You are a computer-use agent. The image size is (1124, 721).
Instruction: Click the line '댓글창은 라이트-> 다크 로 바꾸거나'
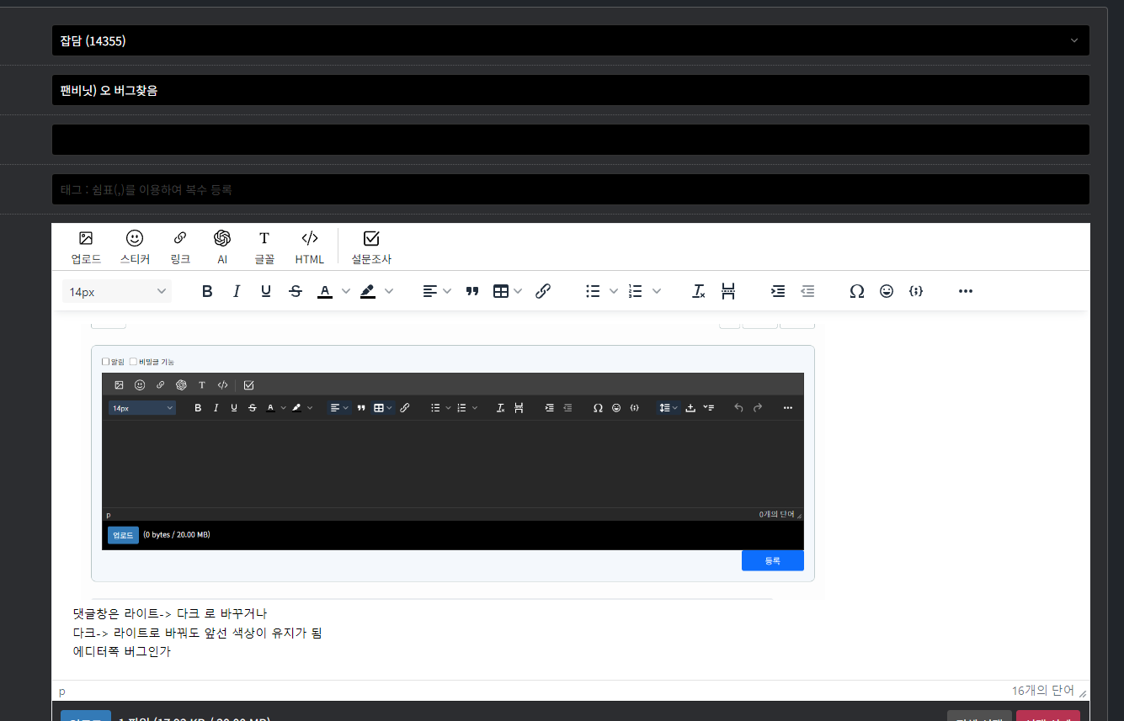(170, 613)
